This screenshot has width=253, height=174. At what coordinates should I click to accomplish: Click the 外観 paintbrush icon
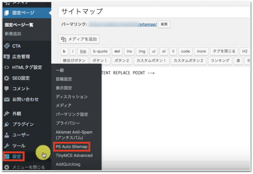pos(7,114)
